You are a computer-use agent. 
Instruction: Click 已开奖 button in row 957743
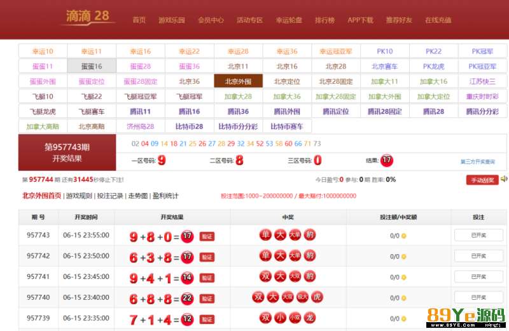click(479, 235)
